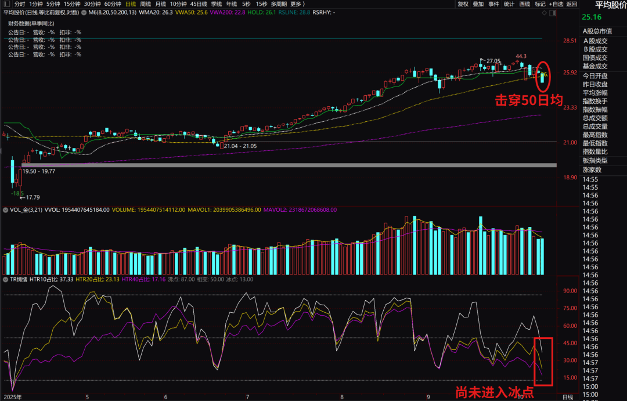Select the 60分钟 timeframe

click(x=113, y=4)
